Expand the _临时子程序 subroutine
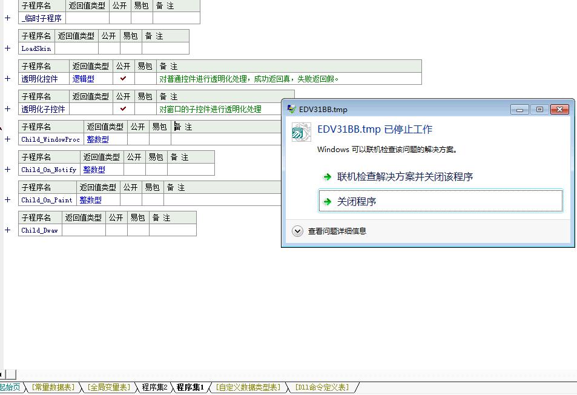 pos(7,18)
